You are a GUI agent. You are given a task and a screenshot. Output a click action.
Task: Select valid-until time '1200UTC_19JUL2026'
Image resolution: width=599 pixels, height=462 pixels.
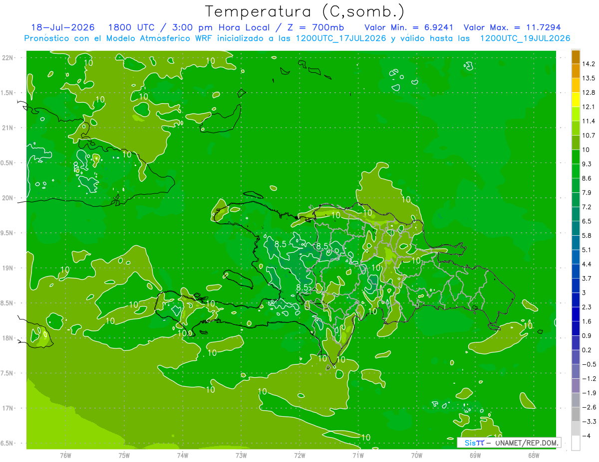pos(525,38)
